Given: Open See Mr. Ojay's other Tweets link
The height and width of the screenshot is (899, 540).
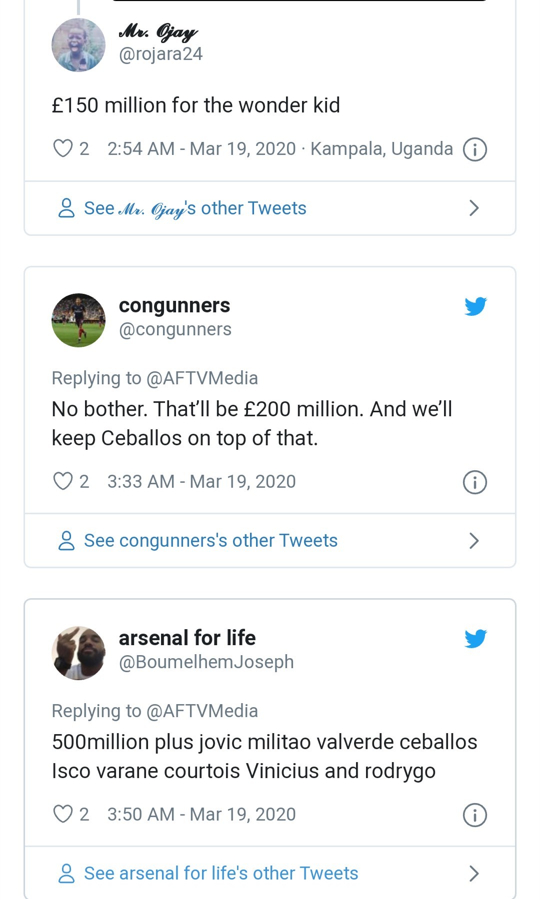Looking at the screenshot, I should [x=194, y=208].
